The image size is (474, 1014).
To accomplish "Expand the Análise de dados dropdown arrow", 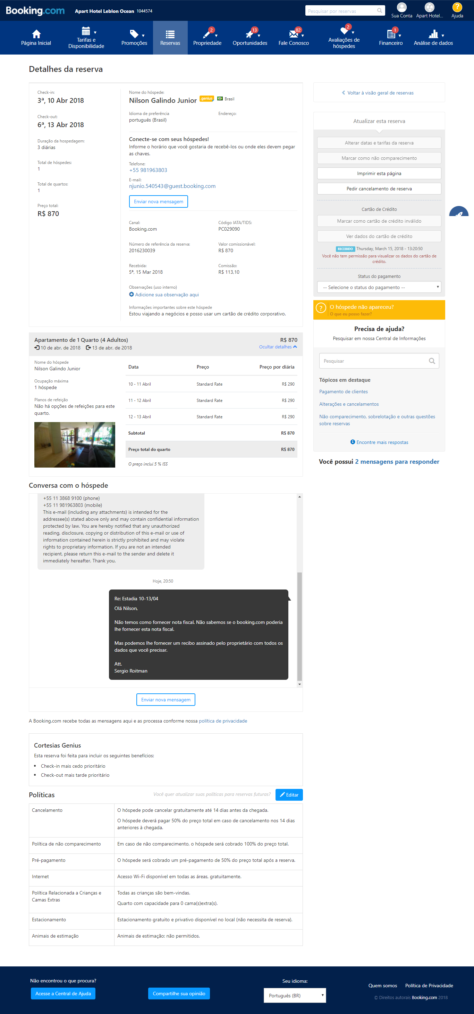I will [442, 36].
